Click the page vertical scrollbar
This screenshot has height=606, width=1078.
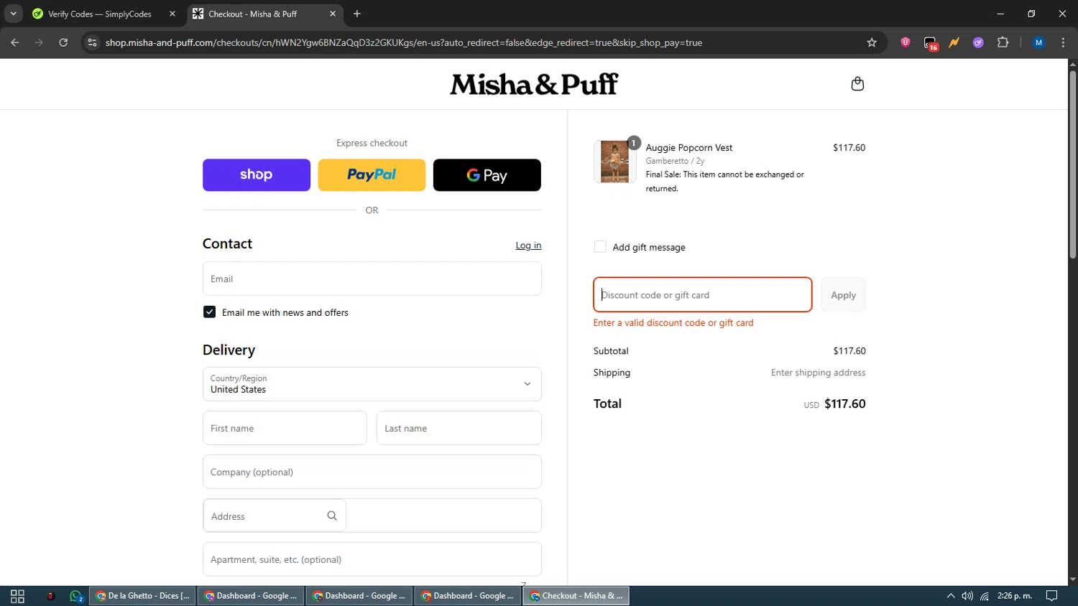tap(1072, 164)
